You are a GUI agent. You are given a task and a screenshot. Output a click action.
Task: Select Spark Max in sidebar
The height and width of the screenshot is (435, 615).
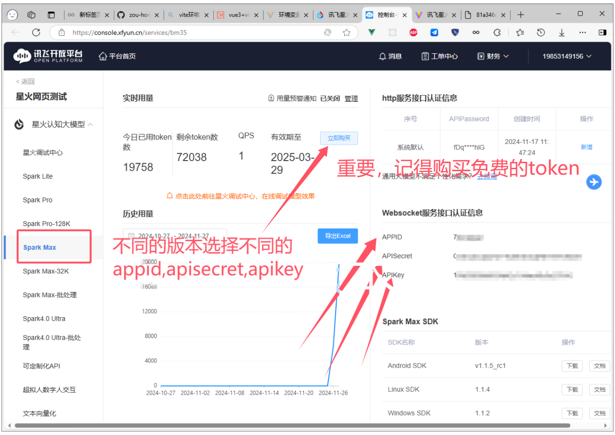click(40, 247)
